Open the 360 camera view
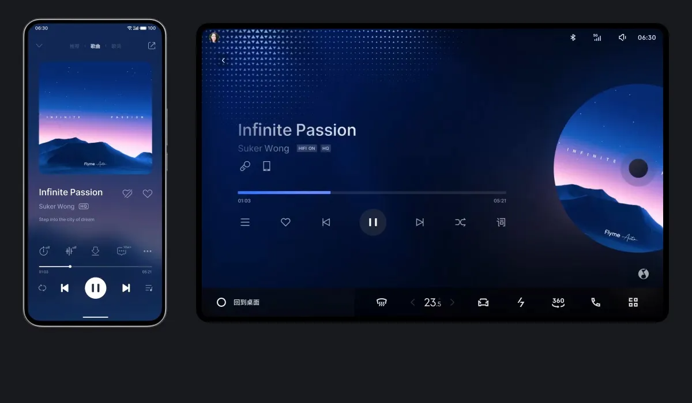692x403 pixels. [x=558, y=302]
